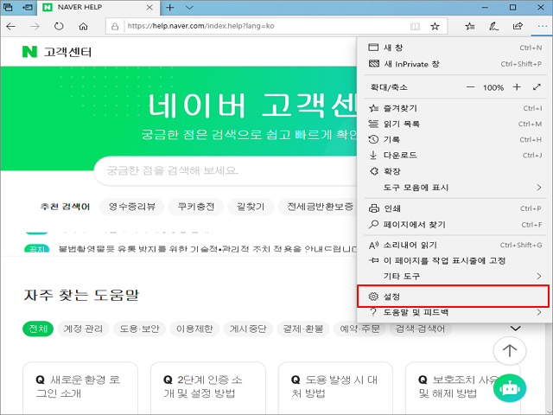This screenshot has height=415, width=553.
Task: Open the chatbot robot icon
Action: 510,388
